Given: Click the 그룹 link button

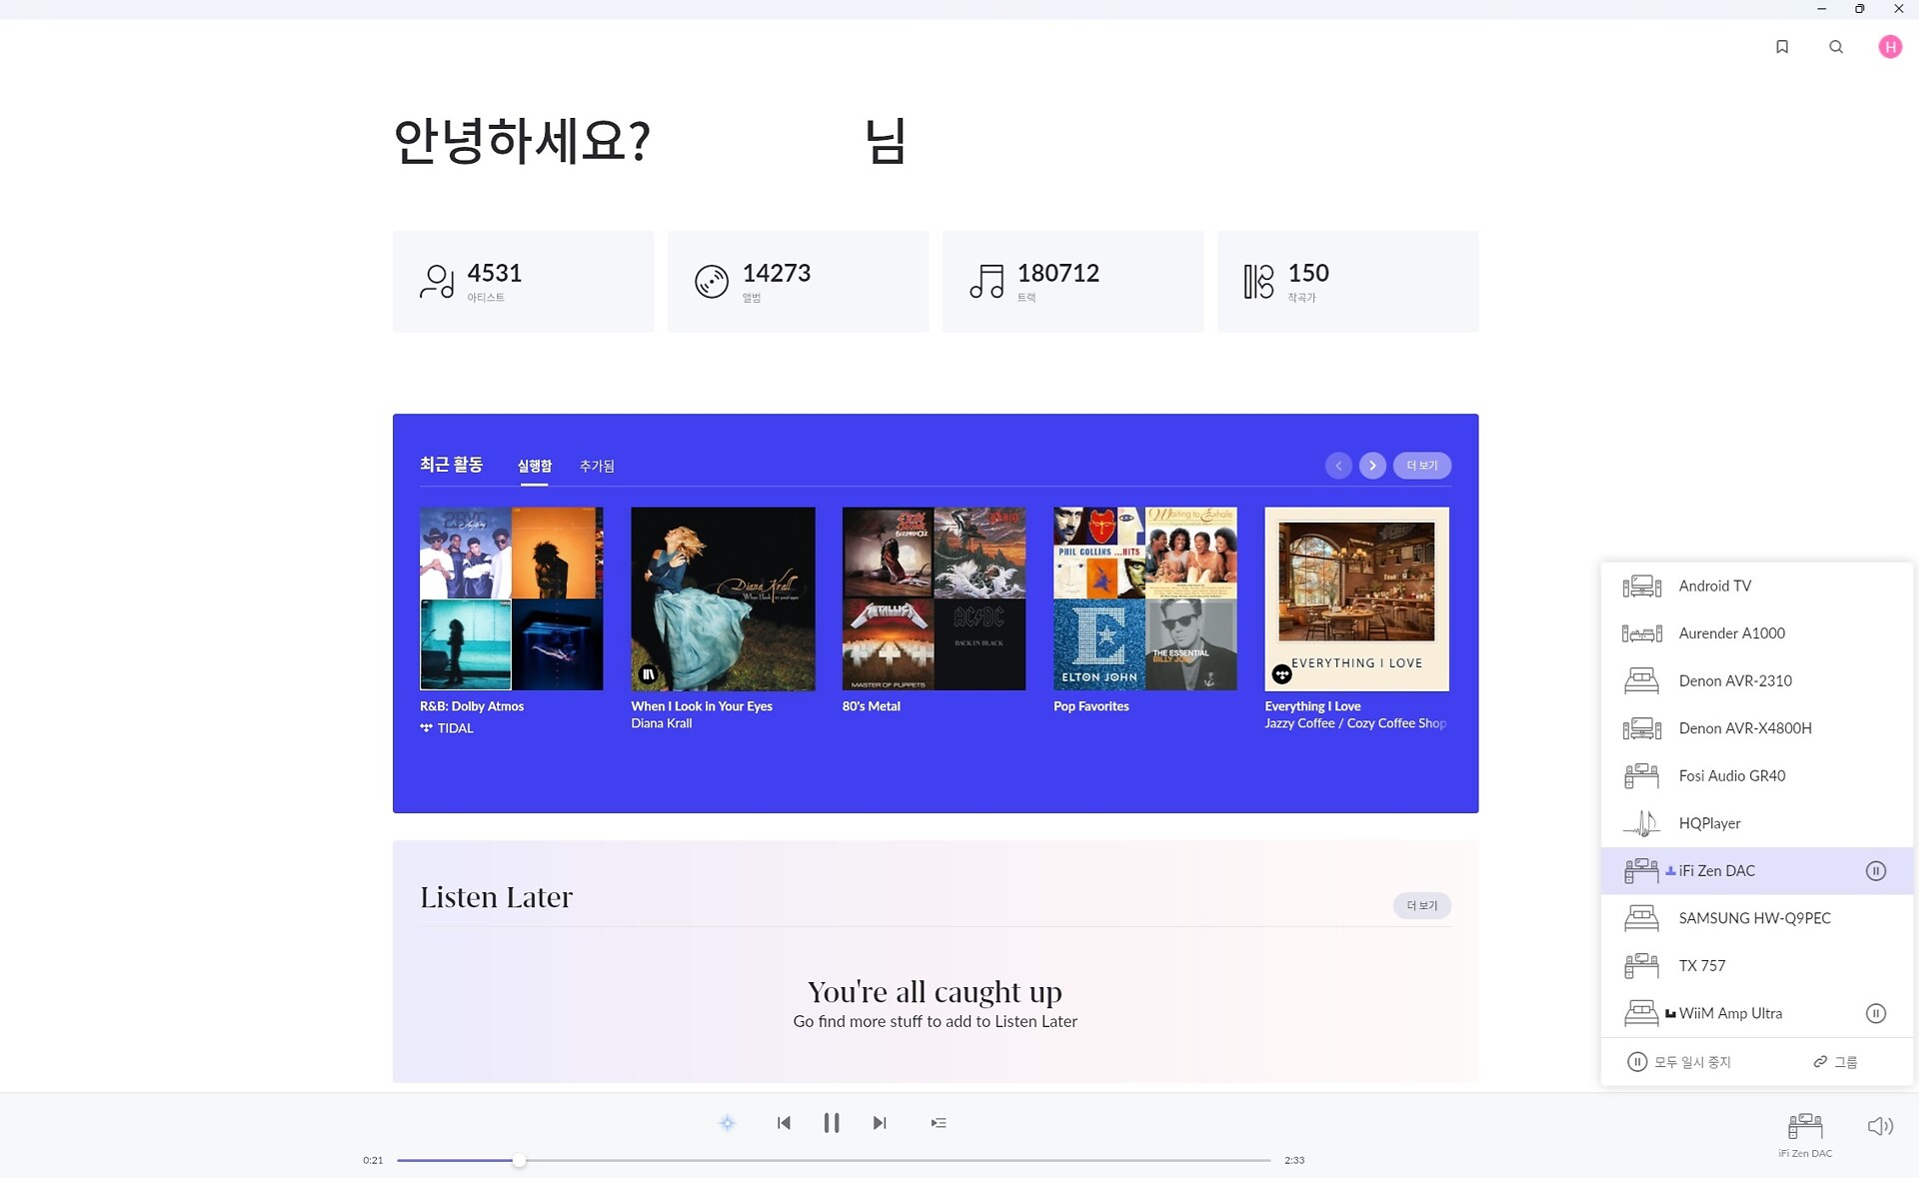Looking at the screenshot, I should coord(1835,1062).
